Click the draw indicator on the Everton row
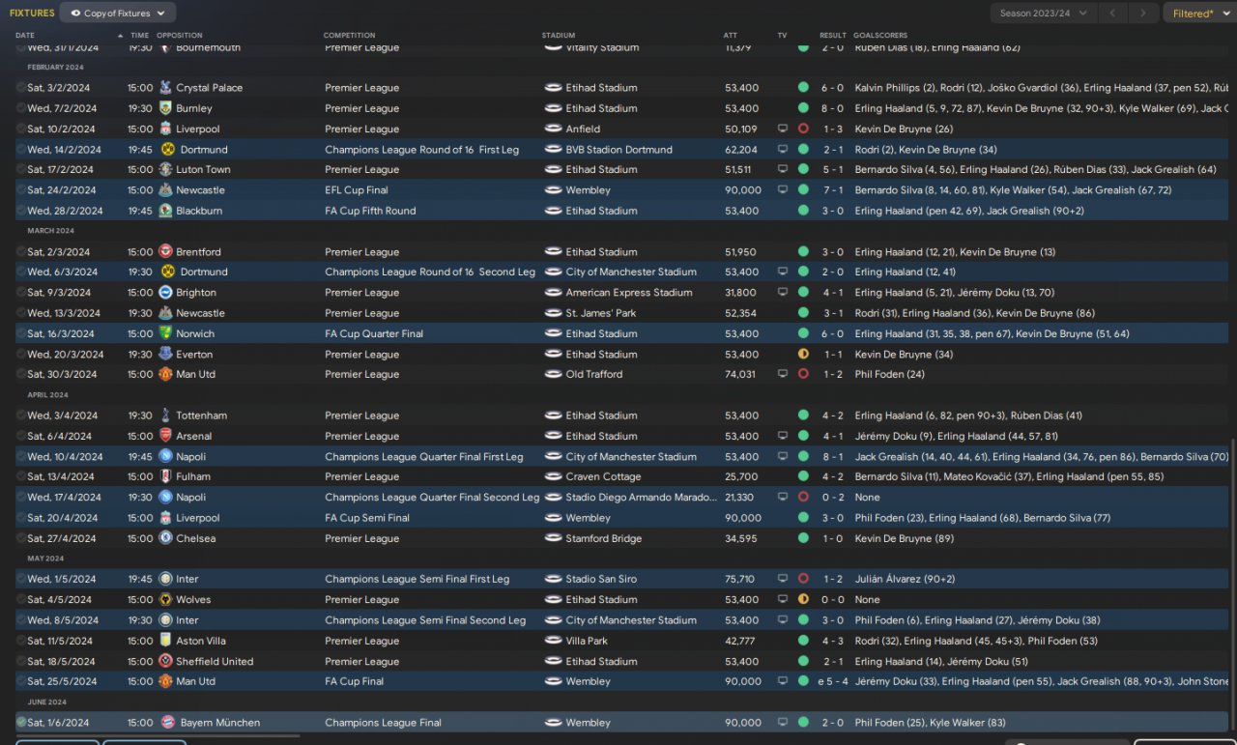This screenshot has height=745, width=1237. 803,355
